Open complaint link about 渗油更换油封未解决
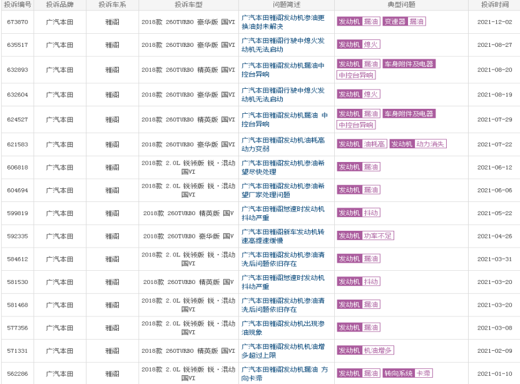 [x=283, y=22]
